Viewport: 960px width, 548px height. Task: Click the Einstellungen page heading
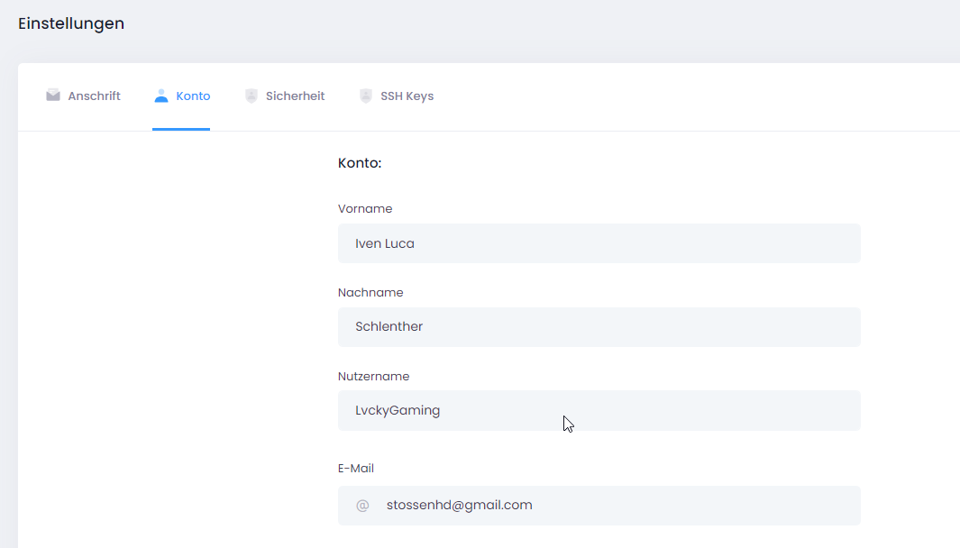pyautogui.click(x=71, y=24)
